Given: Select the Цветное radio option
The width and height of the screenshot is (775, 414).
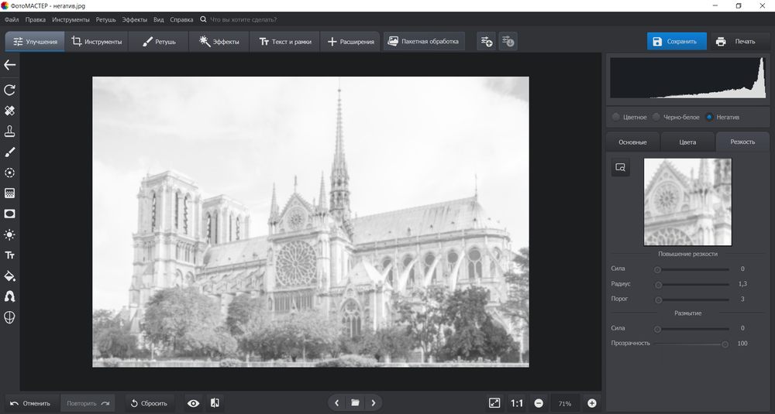Looking at the screenshot, I should click(x=616, y=118).
